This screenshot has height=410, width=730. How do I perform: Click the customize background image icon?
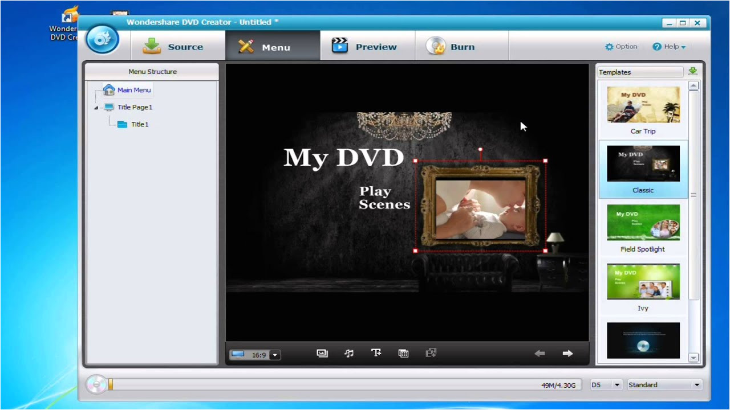322,353
